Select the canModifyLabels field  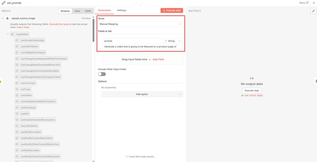[x=28, y=150]
